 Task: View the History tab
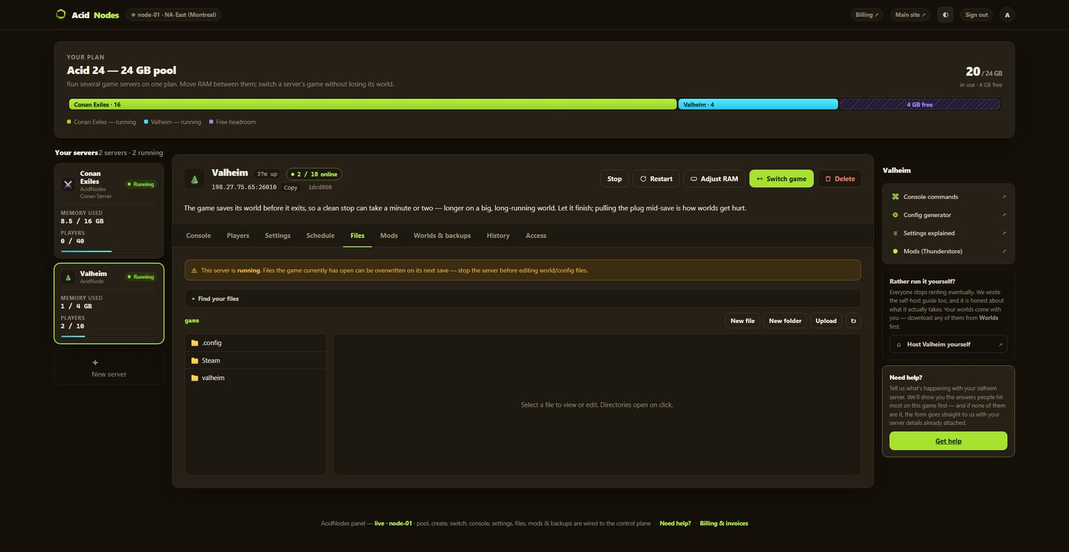click(498, 236)
